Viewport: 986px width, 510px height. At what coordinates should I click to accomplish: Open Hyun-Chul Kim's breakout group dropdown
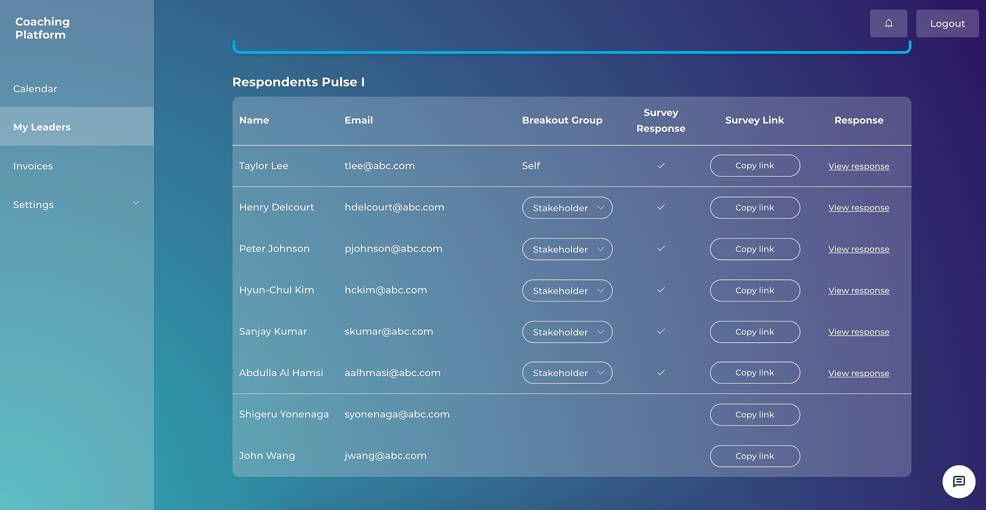(567, 291)
